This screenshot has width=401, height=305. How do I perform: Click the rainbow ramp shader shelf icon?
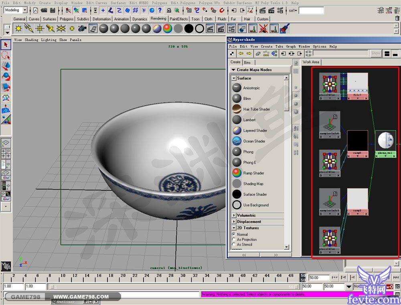(168, 28)
